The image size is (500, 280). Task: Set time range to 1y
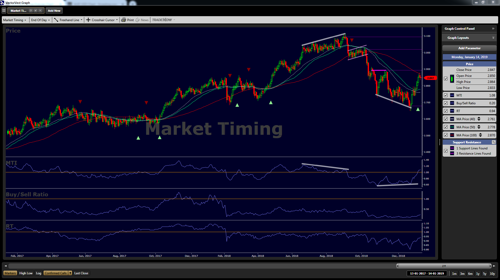point(478,274)
